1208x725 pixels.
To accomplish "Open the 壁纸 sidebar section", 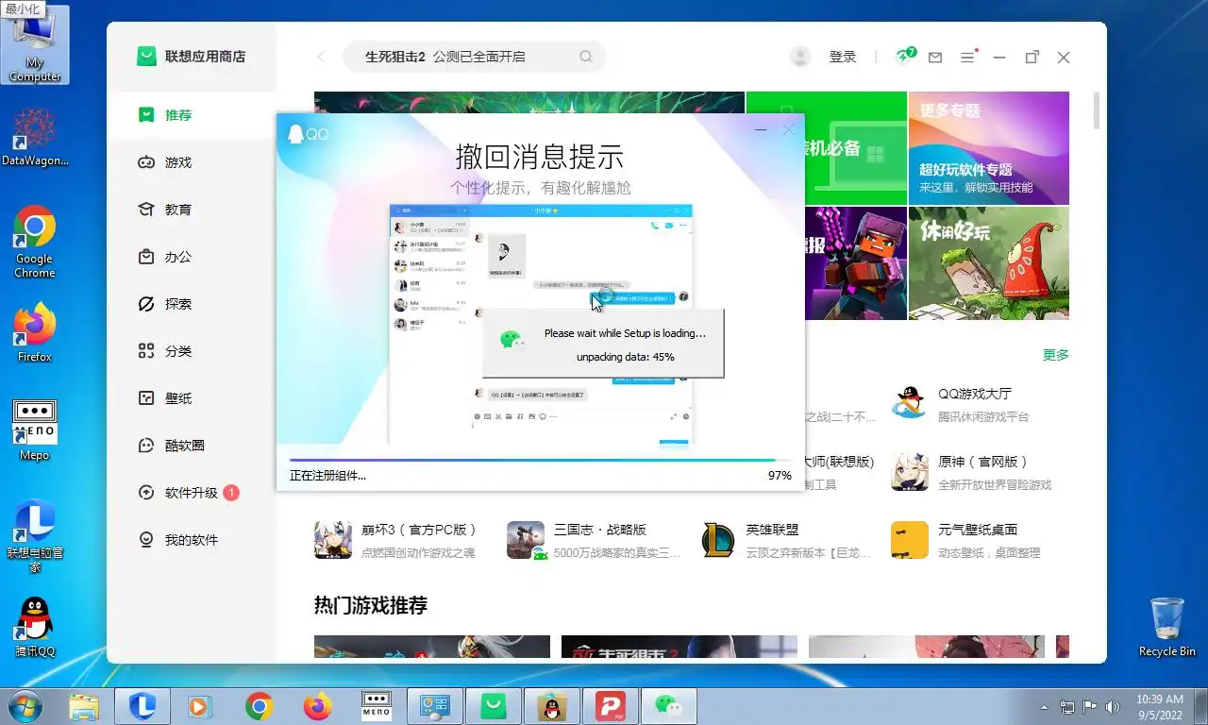I will pyautogui.click(x=192, y=398).
